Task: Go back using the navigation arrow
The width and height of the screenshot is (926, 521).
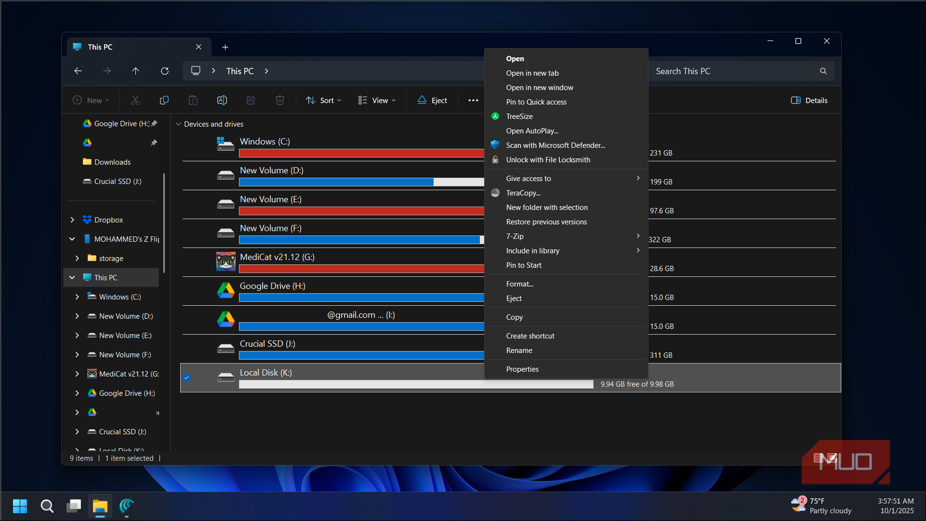Action: [78, 71]
